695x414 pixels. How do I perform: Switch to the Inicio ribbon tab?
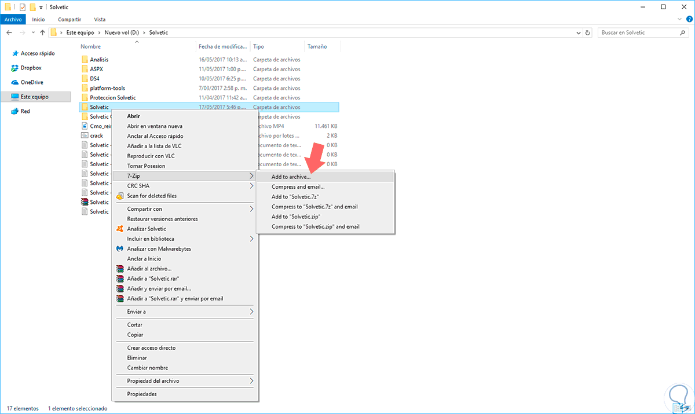pos(38,19)
